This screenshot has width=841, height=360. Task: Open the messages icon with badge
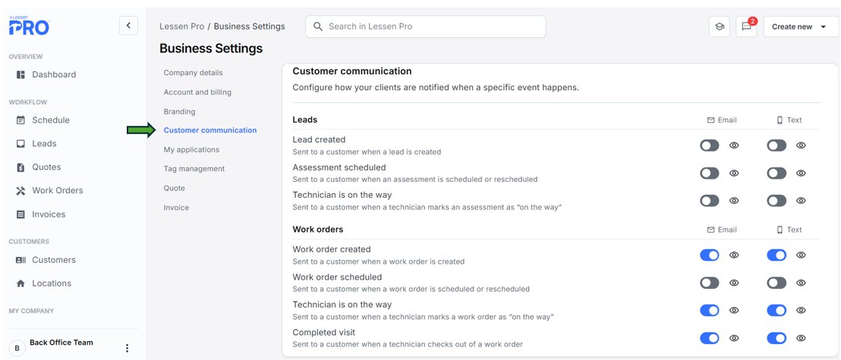coord(747,27)
